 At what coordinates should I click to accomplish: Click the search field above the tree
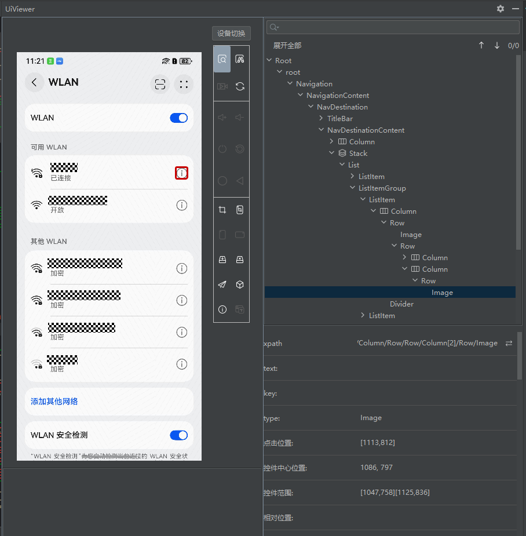pos(394,27)
